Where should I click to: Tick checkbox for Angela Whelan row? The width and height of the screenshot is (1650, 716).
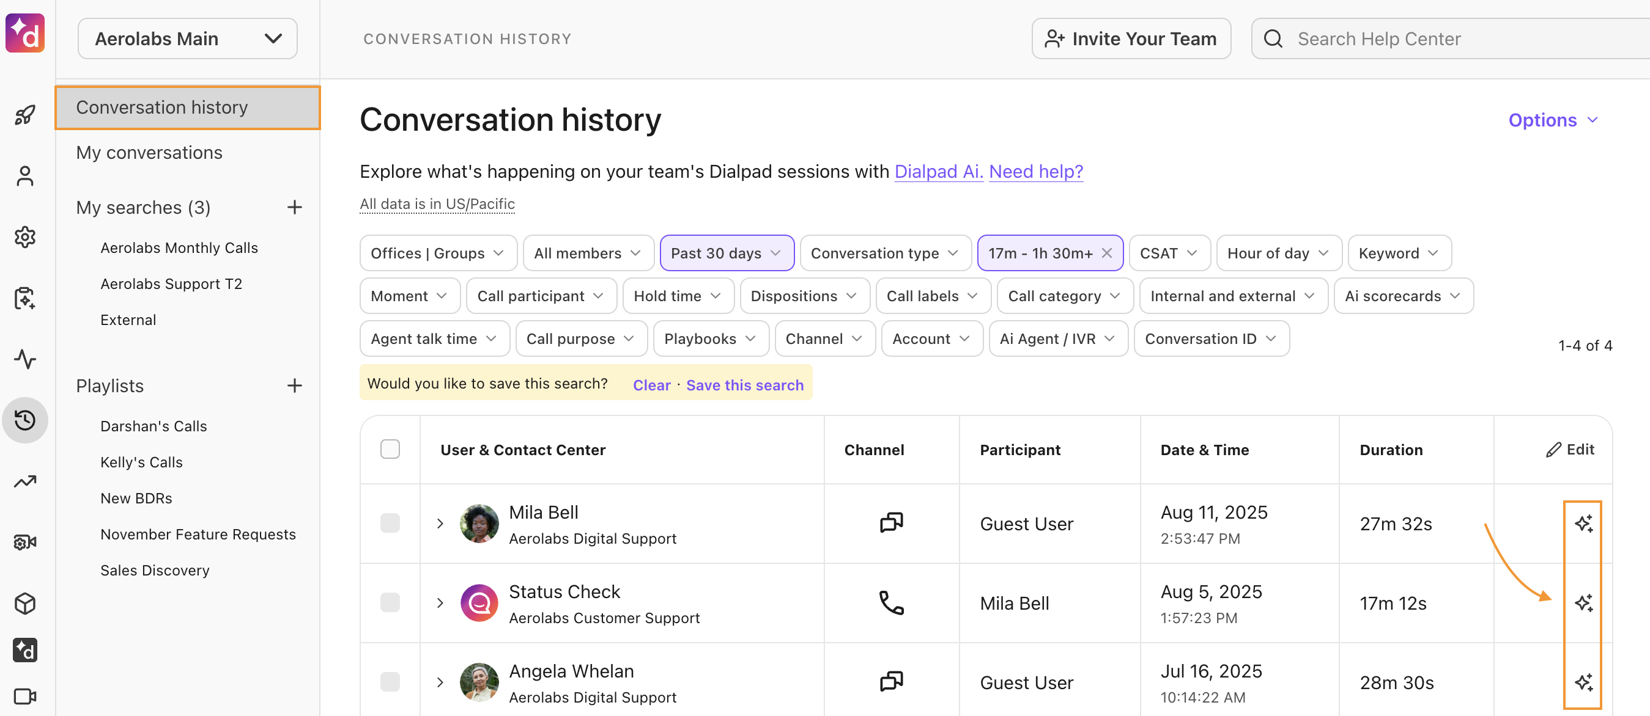pyautogui.click(x=390, y=682)
